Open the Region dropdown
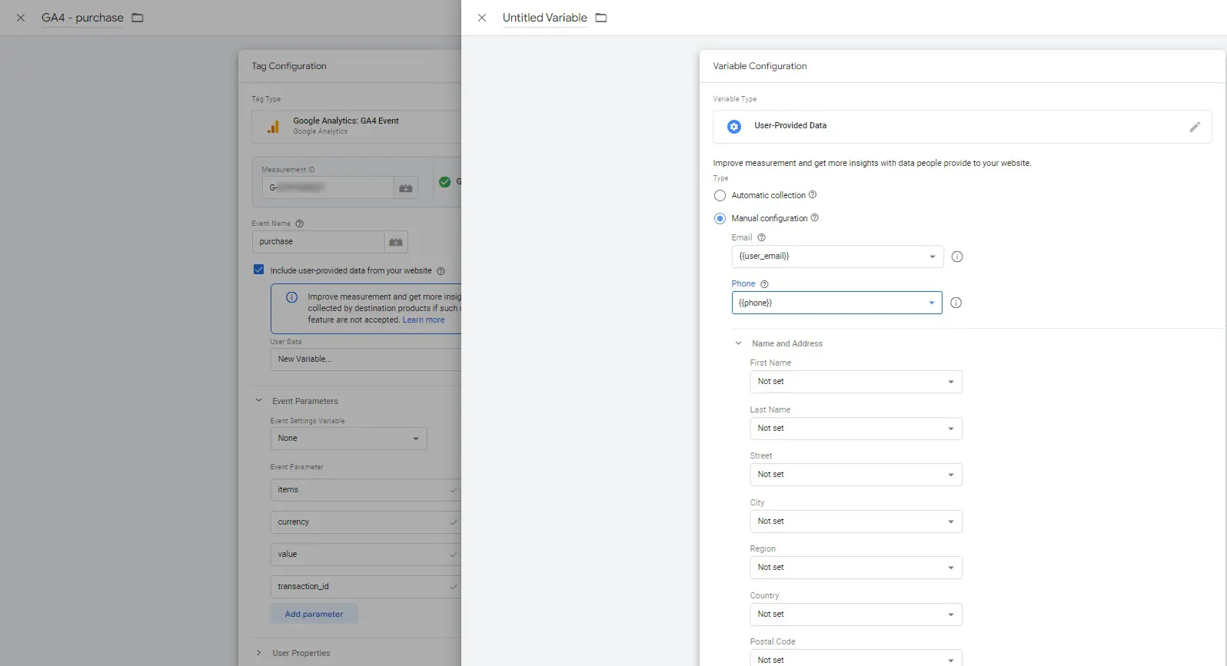The width and height of the screenshot is (1227, 666). pyautogui.click(x=856, y=568)
